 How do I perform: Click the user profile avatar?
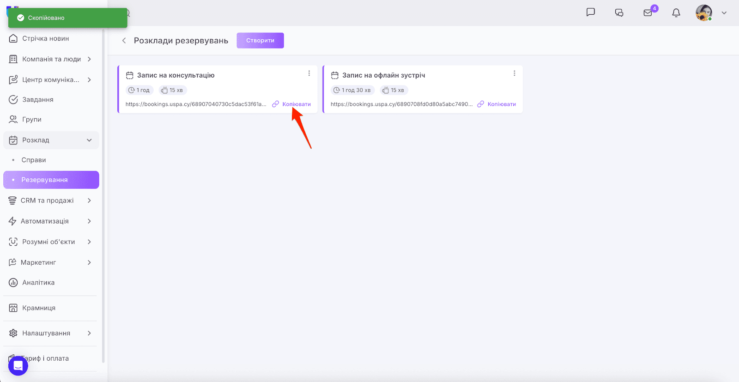(x=703, y=12)
